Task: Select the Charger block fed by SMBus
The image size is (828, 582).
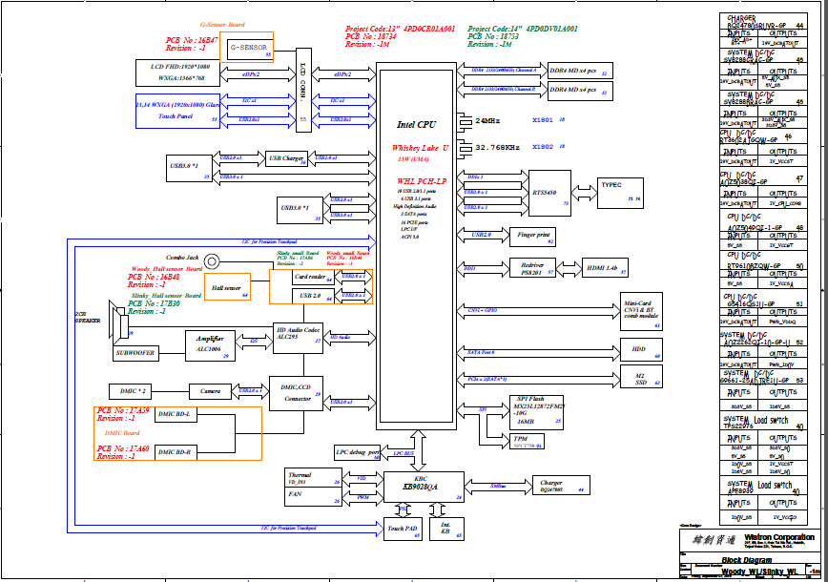Action: pyautogui.click(x=561, y=486)
